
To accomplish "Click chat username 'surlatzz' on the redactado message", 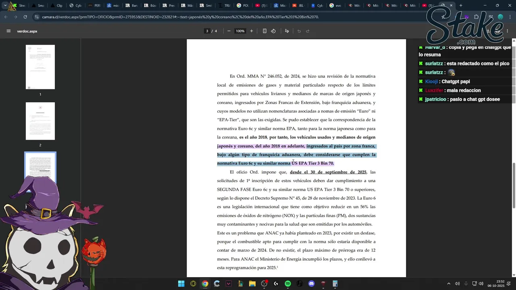I will point(434,64).
